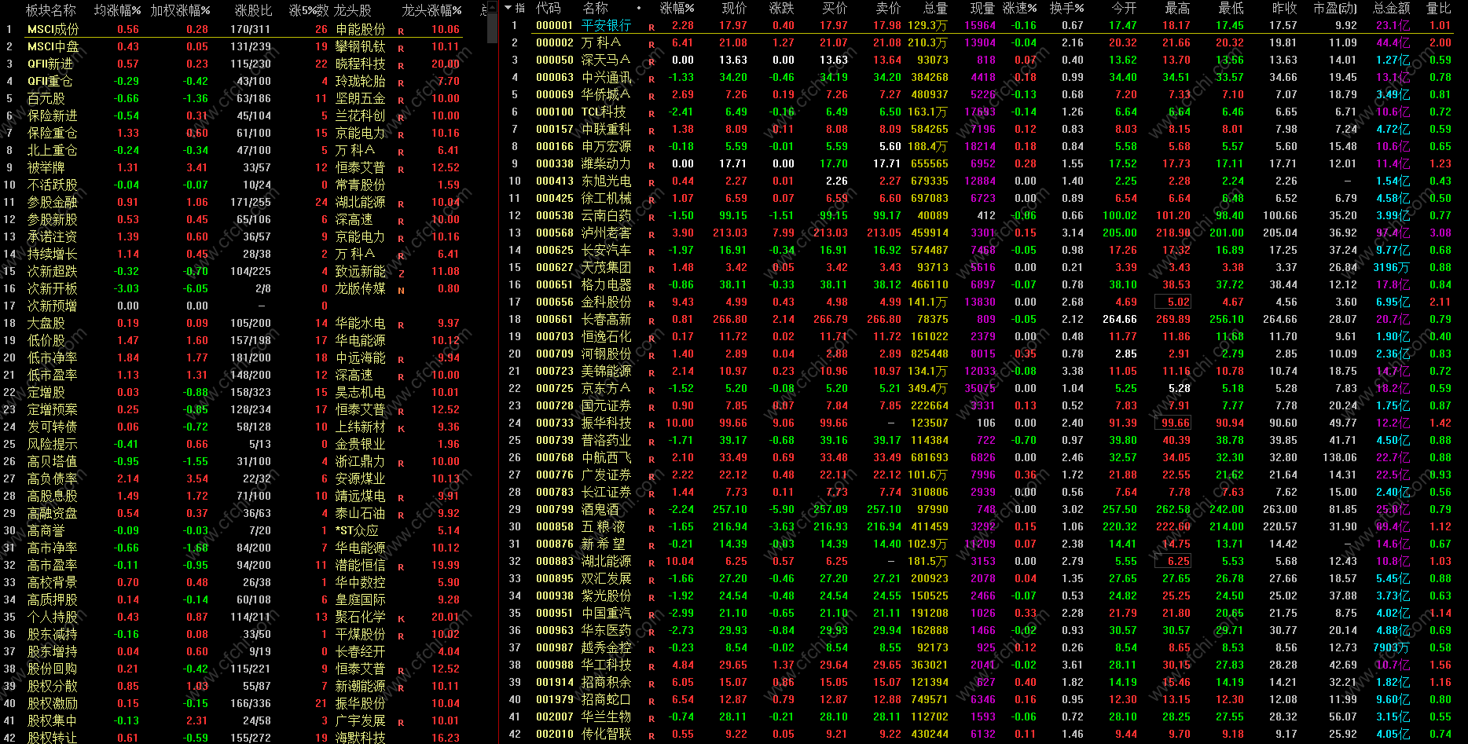This screenshot has width=1468, height=744.
Task: Click total amount 97.4亿 for 泸州老窖
Action: click(x=1393, y=233)
